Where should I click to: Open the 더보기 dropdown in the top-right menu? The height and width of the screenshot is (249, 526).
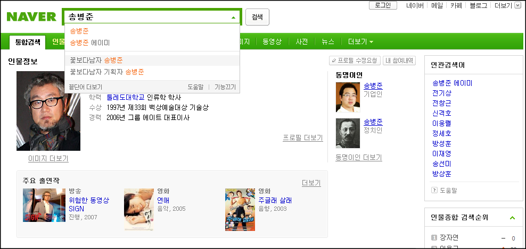coord(517,5)
